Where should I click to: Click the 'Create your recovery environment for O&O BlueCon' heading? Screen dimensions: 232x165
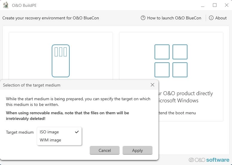[x=51, y=18]
